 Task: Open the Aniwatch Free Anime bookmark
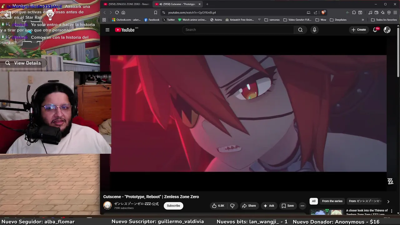coord(240,20)
